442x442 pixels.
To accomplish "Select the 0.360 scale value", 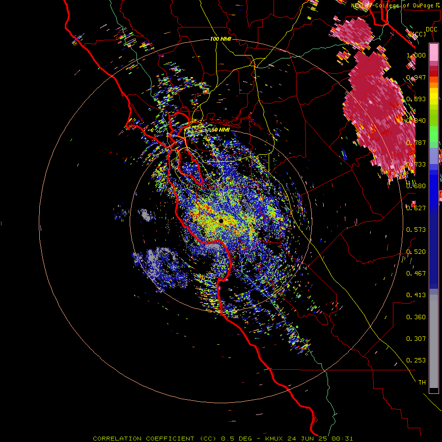I will (416, 317).
